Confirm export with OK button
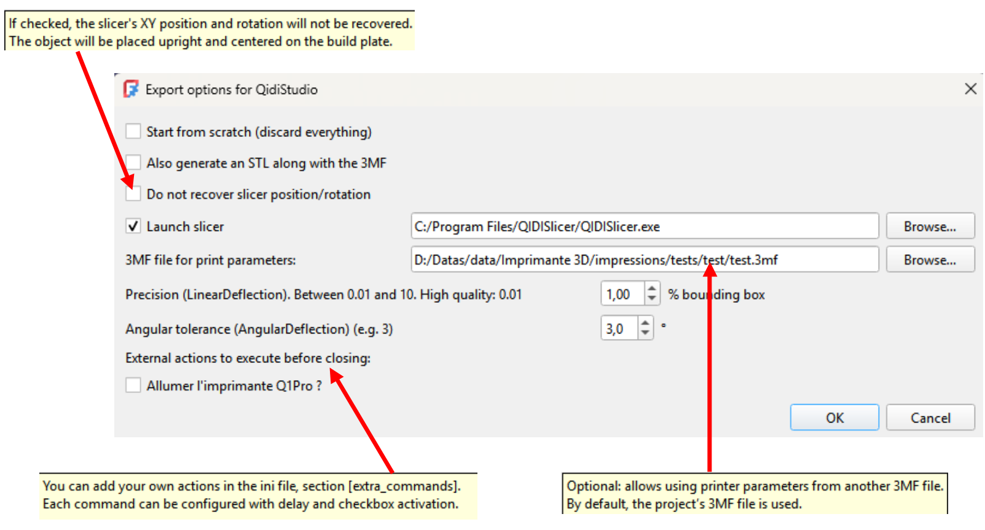Image resolution: width=985 pixels, height=530 pixels. (x=834, y=418)
